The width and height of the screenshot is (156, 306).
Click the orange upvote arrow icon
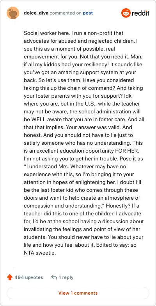coord(10,277)
